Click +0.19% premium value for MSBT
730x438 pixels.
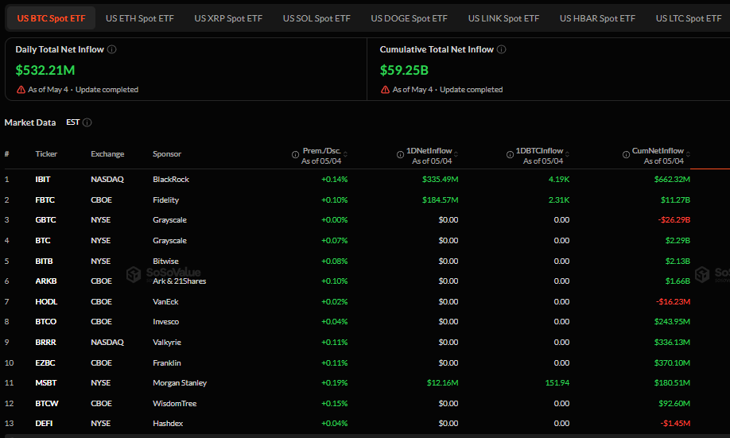pyautogui.click(x=334, y=382)
